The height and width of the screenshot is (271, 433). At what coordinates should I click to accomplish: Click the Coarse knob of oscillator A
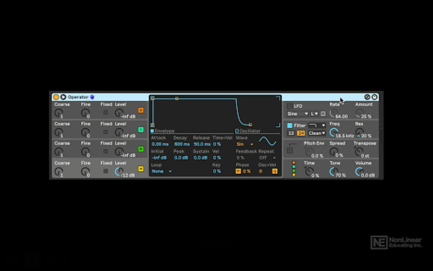(58, 172)
